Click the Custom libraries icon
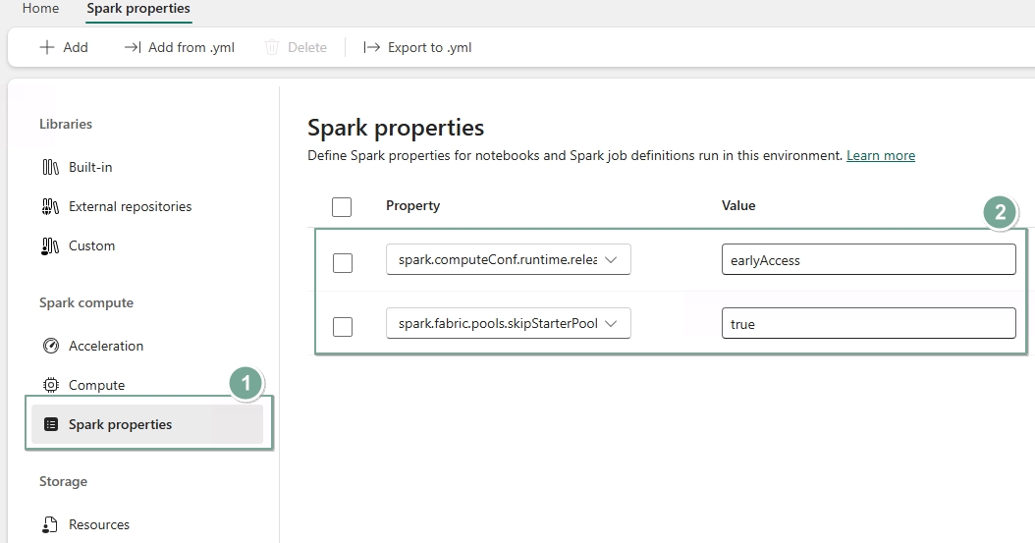The width and height of the screenshot is (1035, 543). (x=51, y=246)
